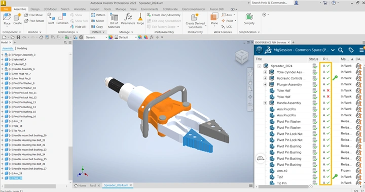
Task: Expand Yoke Cylinder Ass node in PLM tree
Action: pyautogui.click(x=265, y=72)
